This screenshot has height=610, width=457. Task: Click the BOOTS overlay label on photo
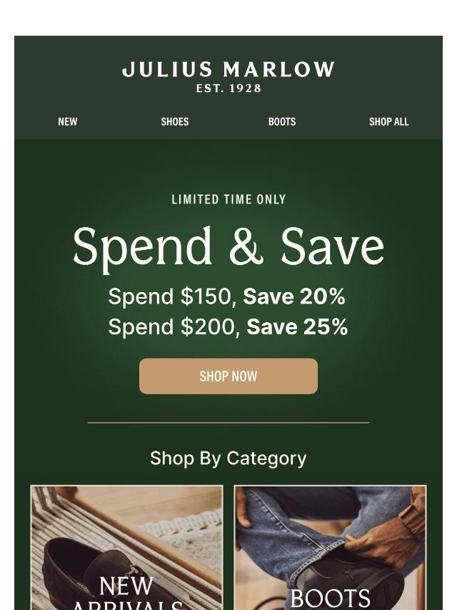tap(330, 599)
